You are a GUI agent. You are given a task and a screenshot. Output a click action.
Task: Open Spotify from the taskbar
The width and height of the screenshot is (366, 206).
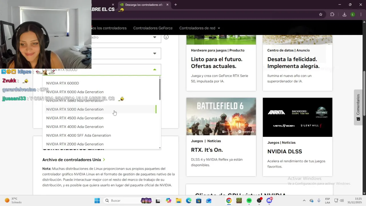(x=249, y=201)
